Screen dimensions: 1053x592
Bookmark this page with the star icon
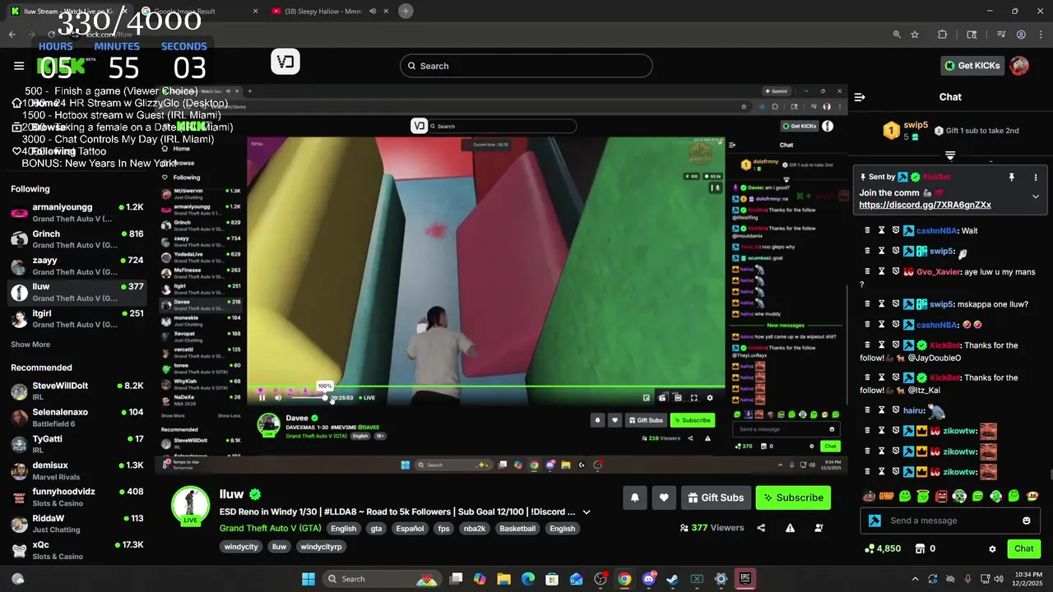click(x=915, y=35)
